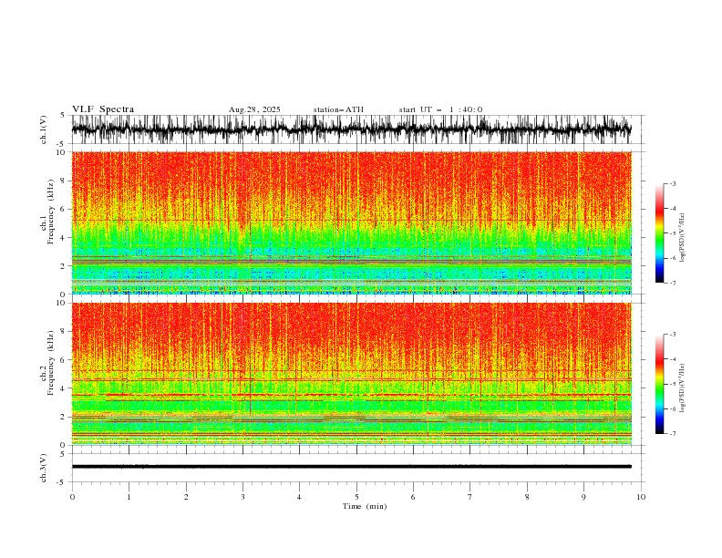Click the '-3' value on ch.1 colorbar
The width and height of the screenshot is (722, 558).
672,184
